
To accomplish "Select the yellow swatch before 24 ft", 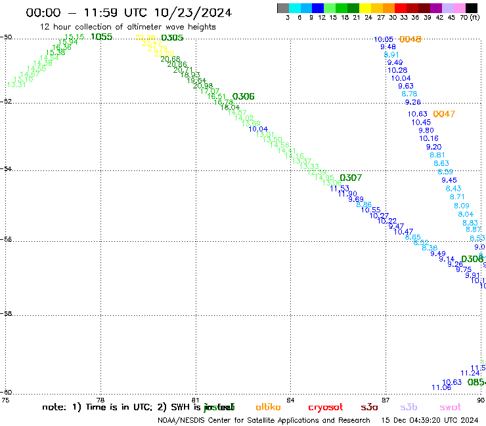I will (365, 8).
